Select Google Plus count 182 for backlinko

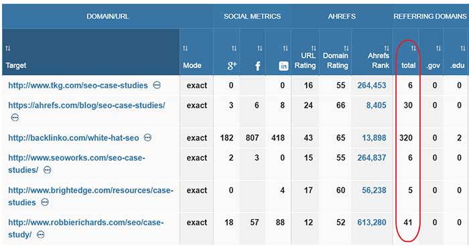(226, 138)
